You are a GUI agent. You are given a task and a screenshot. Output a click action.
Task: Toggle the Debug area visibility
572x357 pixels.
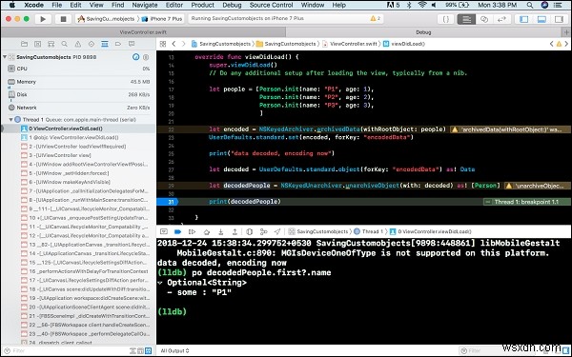point(541,19)
